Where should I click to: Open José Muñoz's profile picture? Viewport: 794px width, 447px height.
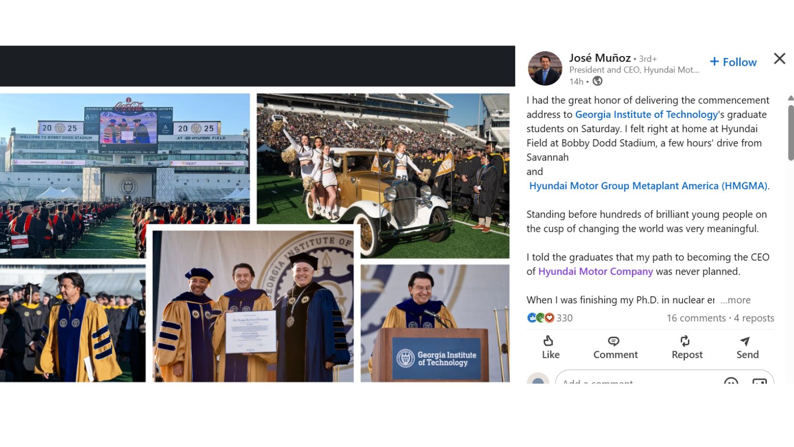[x=545, y=69]
